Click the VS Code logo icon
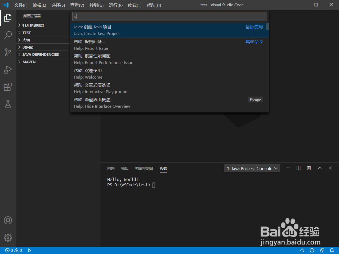Viewport: 339px width, 254px height. tap(6, 5)
